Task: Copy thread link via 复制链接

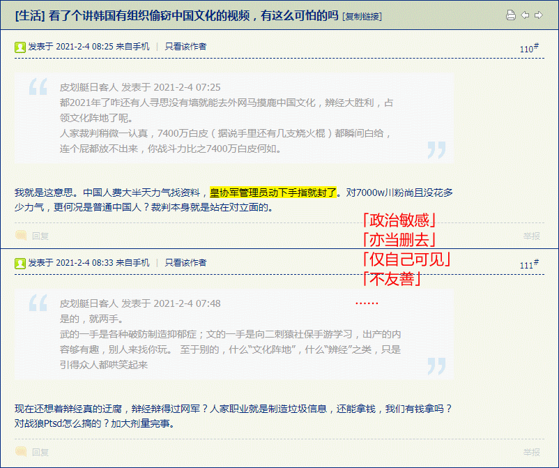Action: (x=362, y=17)
